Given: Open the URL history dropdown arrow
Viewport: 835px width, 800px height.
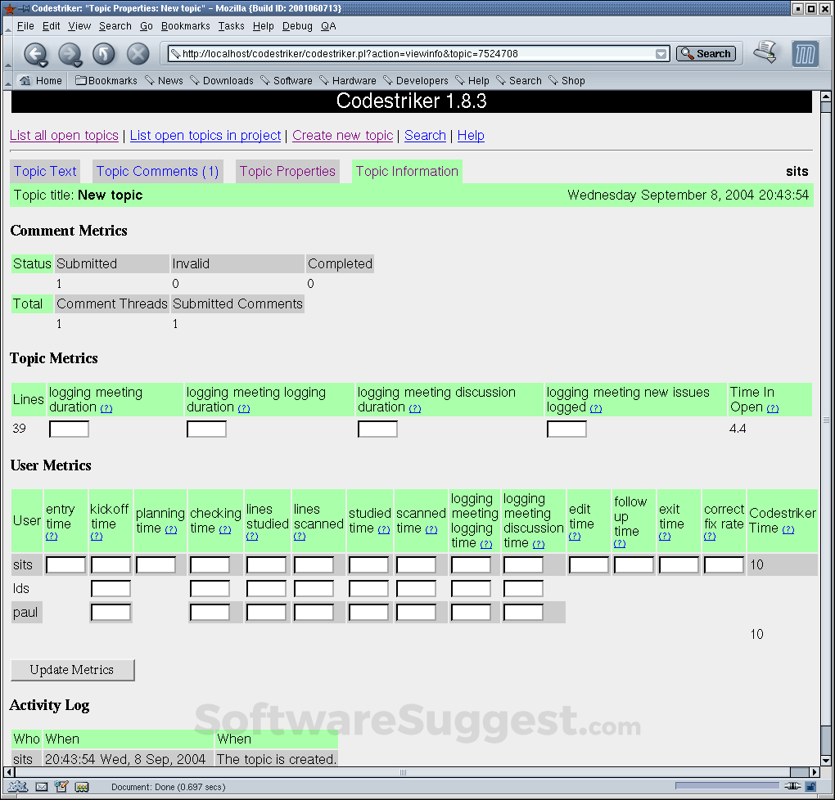Looking at the screenshot, I should [660, 53].
